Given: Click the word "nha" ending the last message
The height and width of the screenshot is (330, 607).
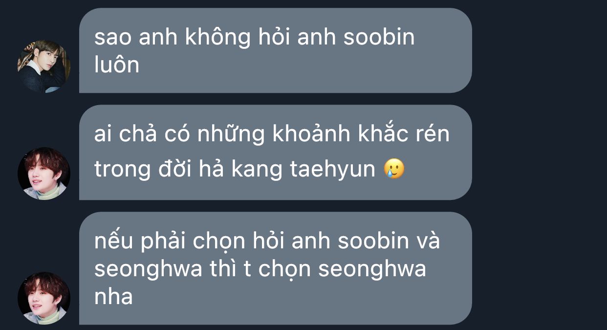Looking at the screenshot, I should 113,297.
